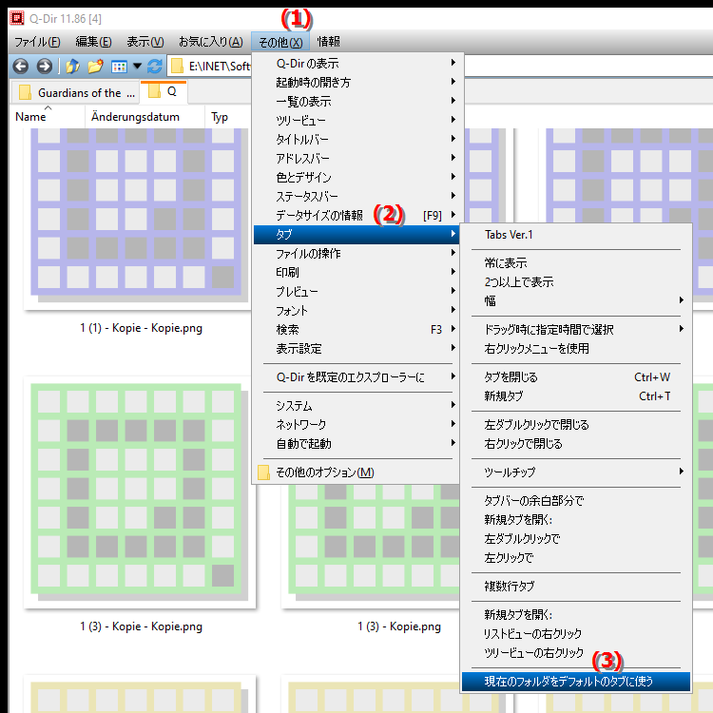Open the 情報 menu
This screenshot has height=713, width=713.
pyautogui.click(x=328, y=42)
